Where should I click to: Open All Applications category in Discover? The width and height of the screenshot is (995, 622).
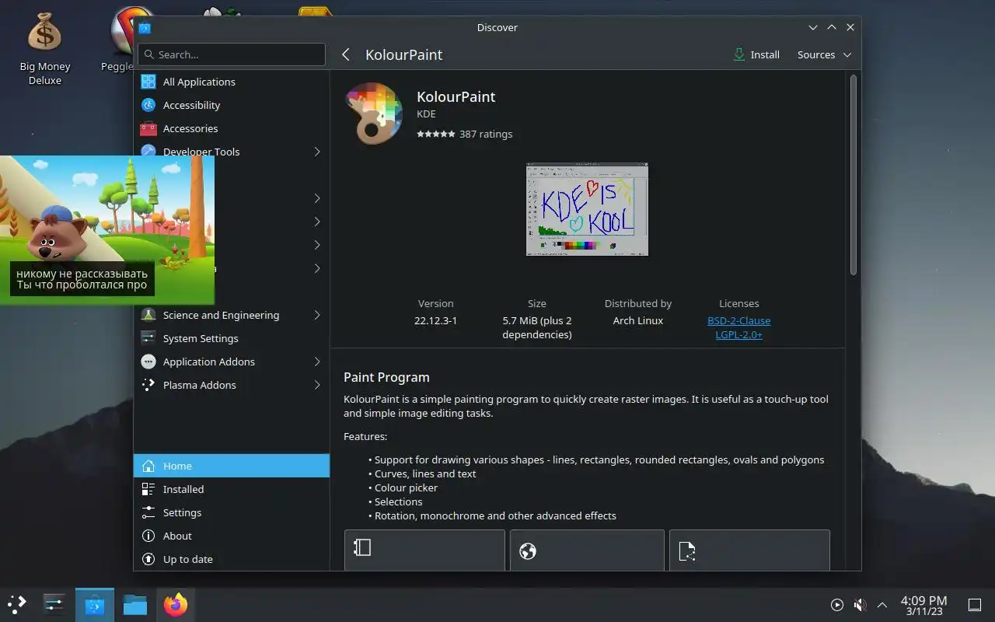[x=232, y=82]
